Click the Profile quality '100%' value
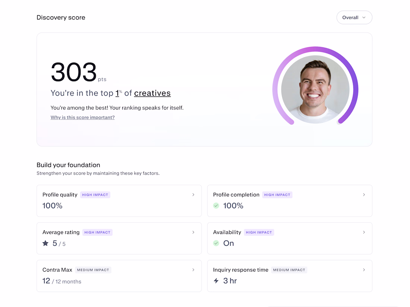Screen dimensions: 410x307 click(x=52, y=206)
